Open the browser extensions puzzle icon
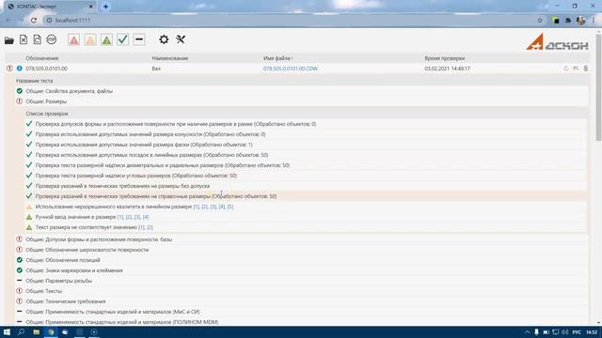This screenshot has width=602, height=338. [x=568, y=21]
